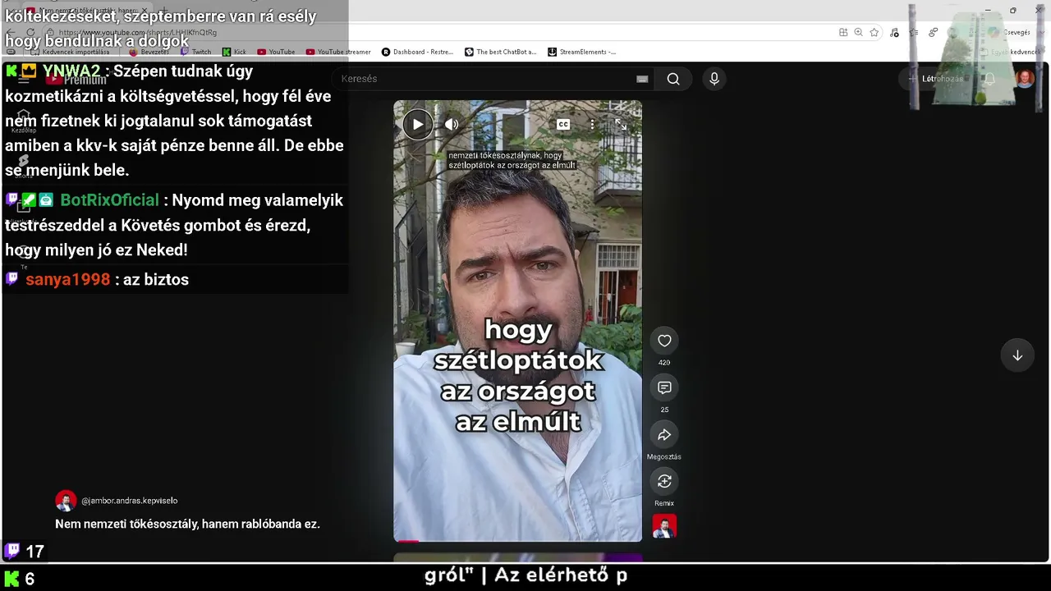1051x591 pixels.
Task: Click the Twitch viewer count 17
Action: (34, 552)
